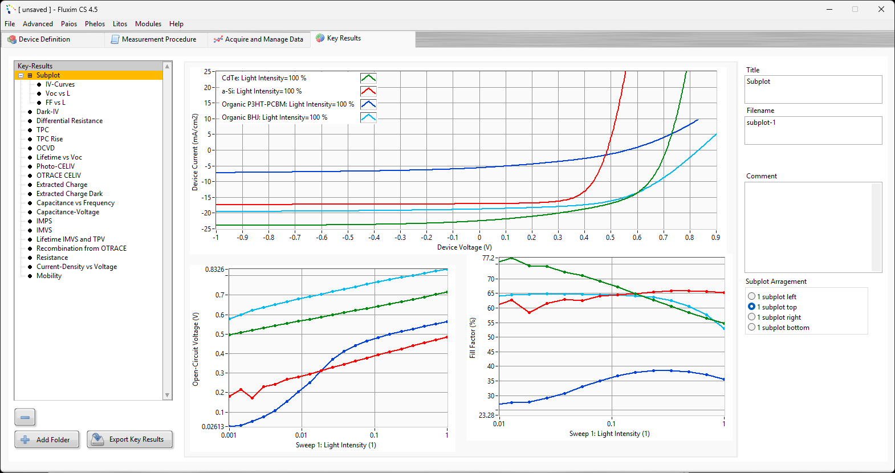The image size is (895, 473).
Task: Open the Phelos menu
Action: (95, 24)
